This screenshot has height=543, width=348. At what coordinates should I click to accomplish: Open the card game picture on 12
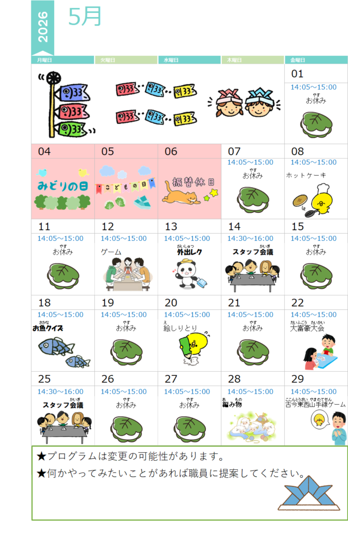click(x=127, y=274)
